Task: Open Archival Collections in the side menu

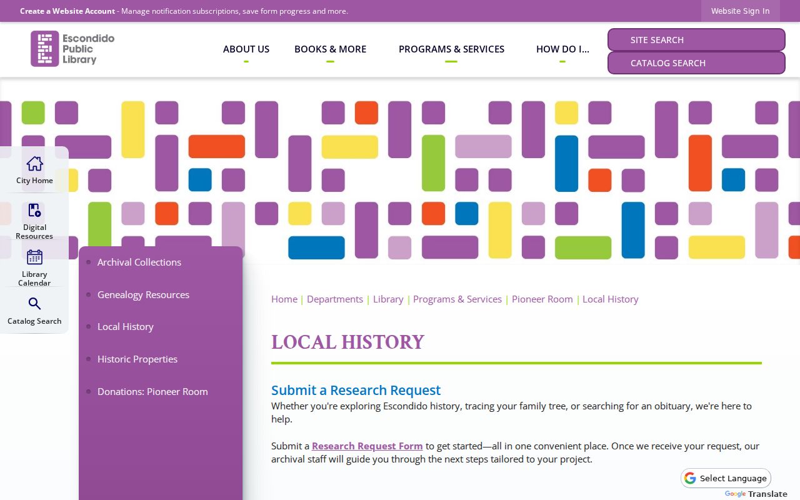Action: point(139,262)
